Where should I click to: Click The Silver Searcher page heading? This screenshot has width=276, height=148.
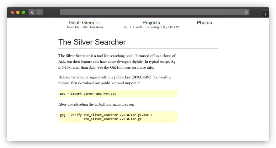click(92, 42)
